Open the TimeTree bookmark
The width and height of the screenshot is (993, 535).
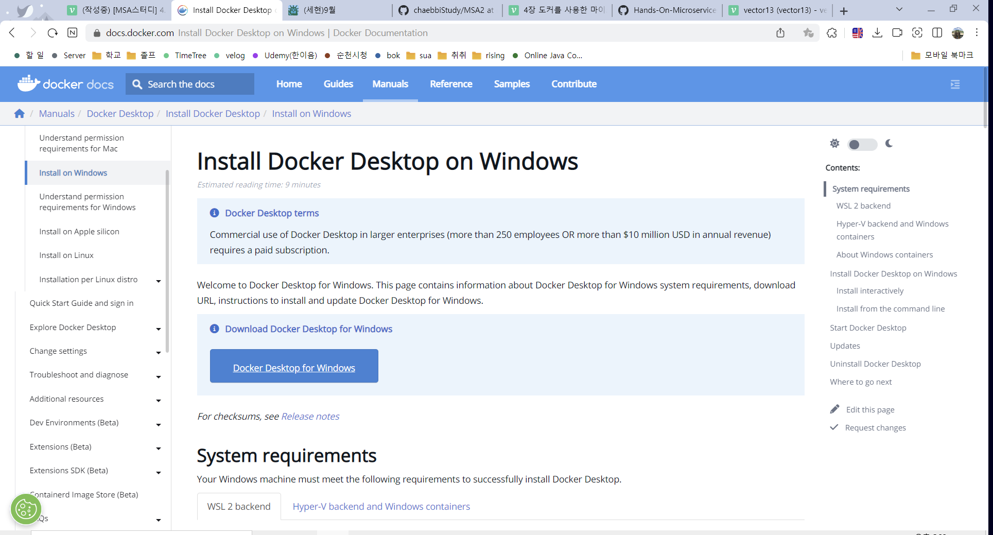click(x=185, y=56)
